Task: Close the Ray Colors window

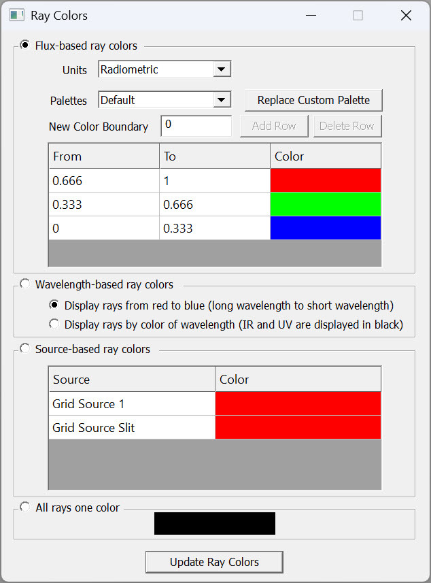Action: [406, 16]
